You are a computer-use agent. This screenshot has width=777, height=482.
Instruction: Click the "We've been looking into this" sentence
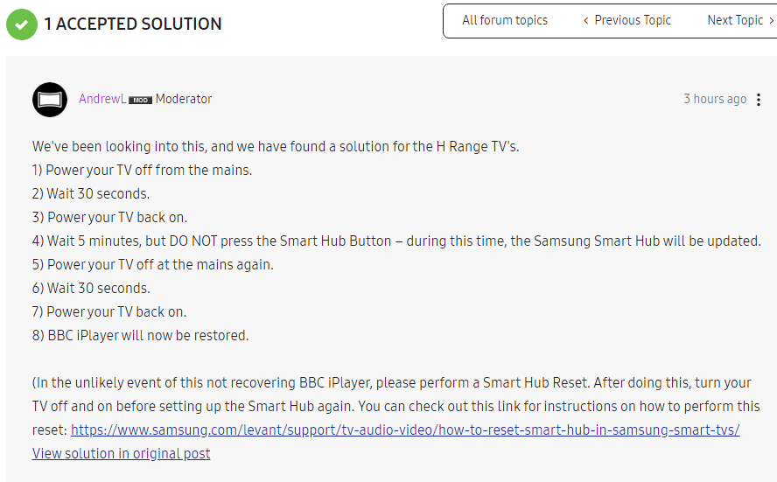pyautogui.click(x=276, y=146)
